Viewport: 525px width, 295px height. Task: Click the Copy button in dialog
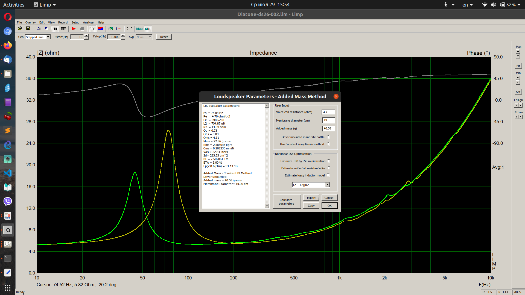311,206
